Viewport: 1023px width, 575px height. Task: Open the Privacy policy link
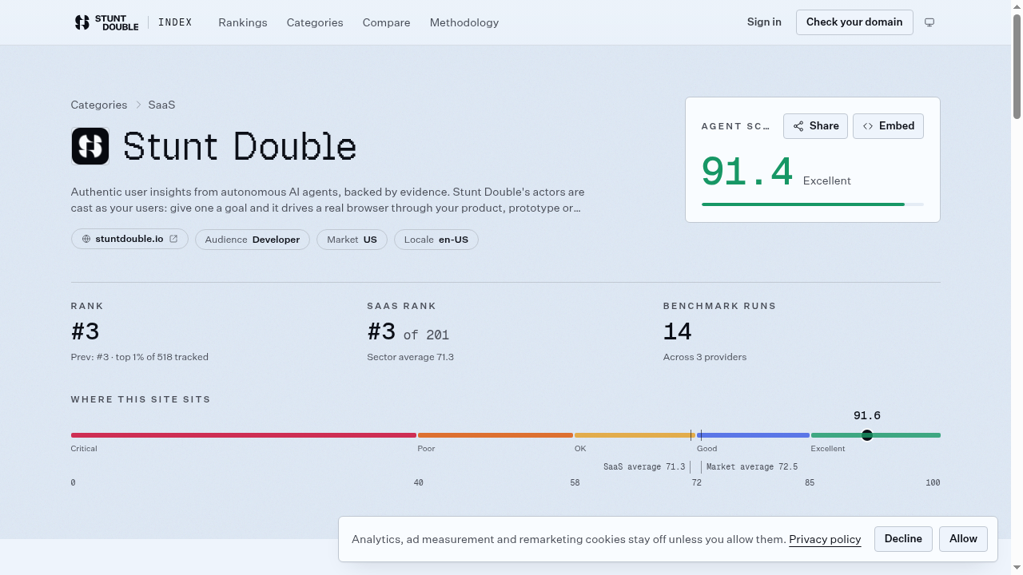click(x=825, y=540)
